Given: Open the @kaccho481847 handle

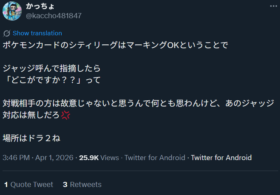Looking at the screenshot, I should (54, 16).
